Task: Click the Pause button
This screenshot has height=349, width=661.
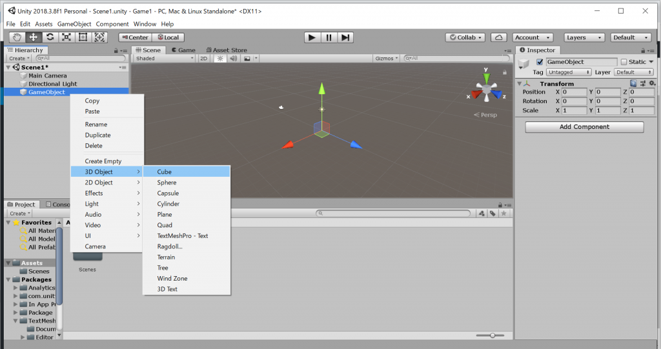Action: coord(329,37)
